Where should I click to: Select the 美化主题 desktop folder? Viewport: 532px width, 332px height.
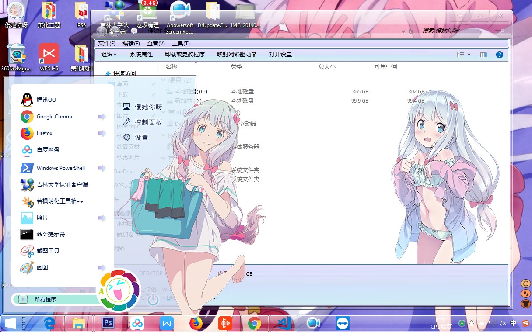coord(49,15)
